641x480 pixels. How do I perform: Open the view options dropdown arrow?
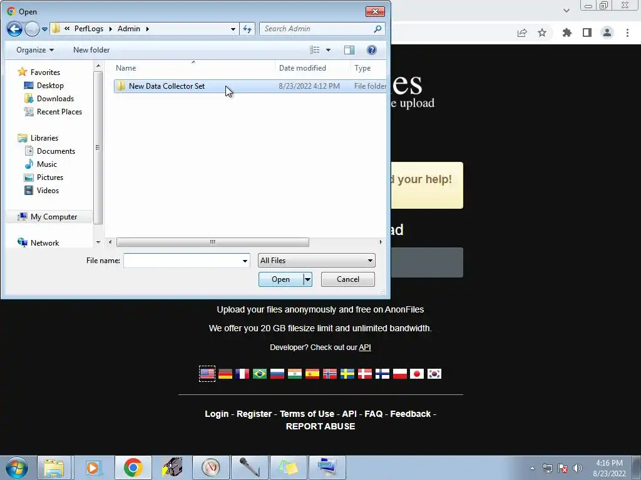pos(328,50)
